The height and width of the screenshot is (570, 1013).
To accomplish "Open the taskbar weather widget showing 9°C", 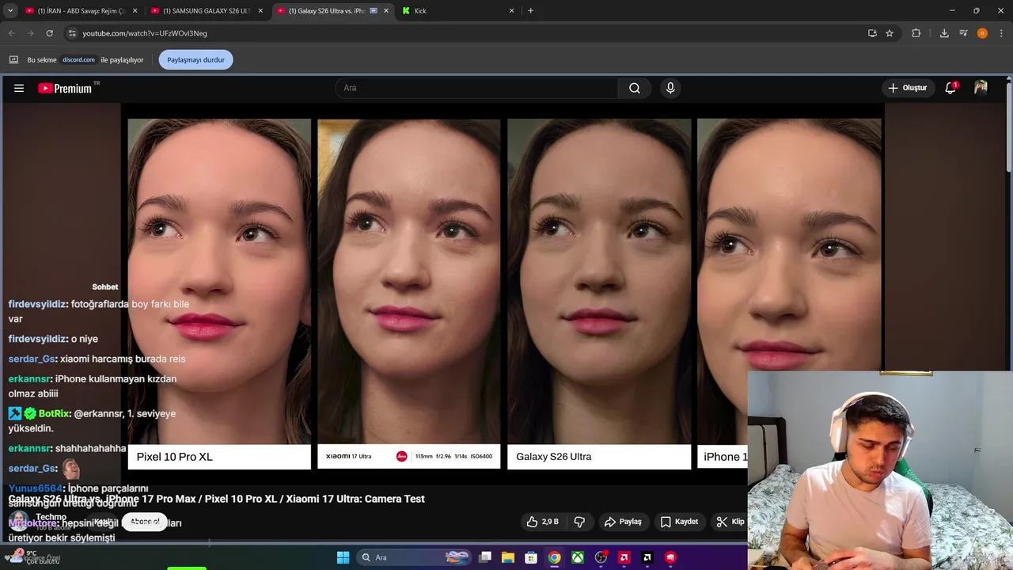I will [x=32, y=557].
